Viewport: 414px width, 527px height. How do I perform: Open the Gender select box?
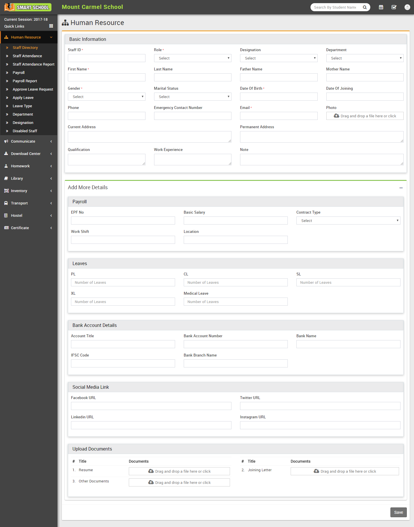[106, 97]
